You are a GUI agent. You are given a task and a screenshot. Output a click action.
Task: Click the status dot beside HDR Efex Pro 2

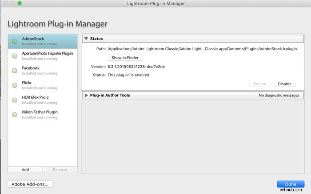point(15,100)
